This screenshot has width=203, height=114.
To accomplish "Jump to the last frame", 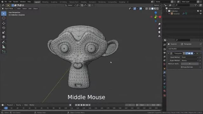I will coord(89,105).
